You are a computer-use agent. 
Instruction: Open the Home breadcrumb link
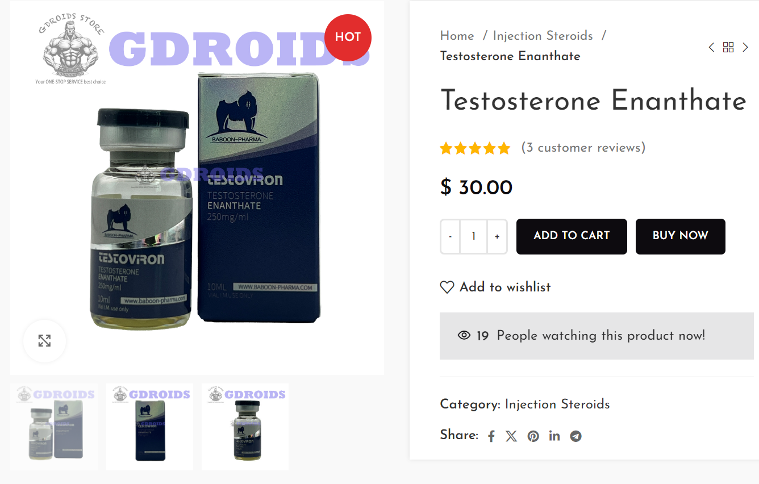[x=457, y=36]
